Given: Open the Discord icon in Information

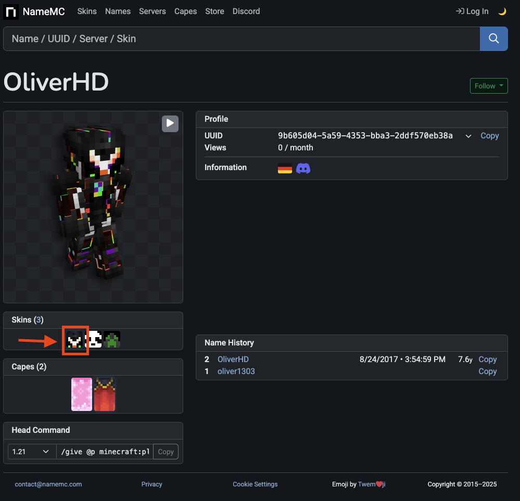Looking at the screenshot, I should [x=303, y=168].
